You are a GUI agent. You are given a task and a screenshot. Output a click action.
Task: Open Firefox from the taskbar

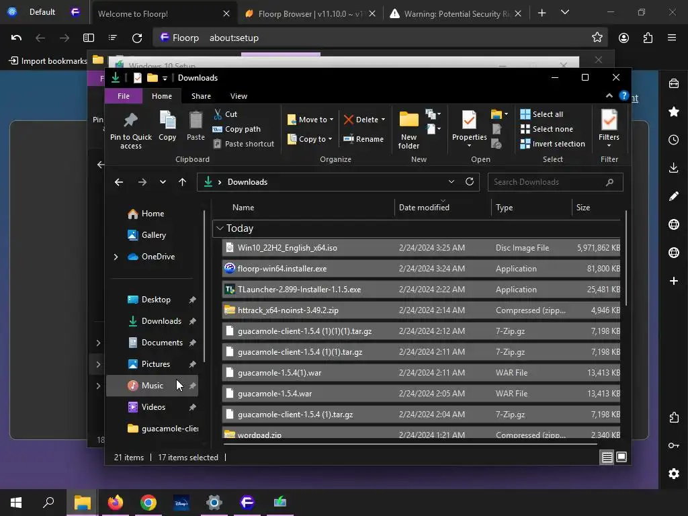point(116,502)
